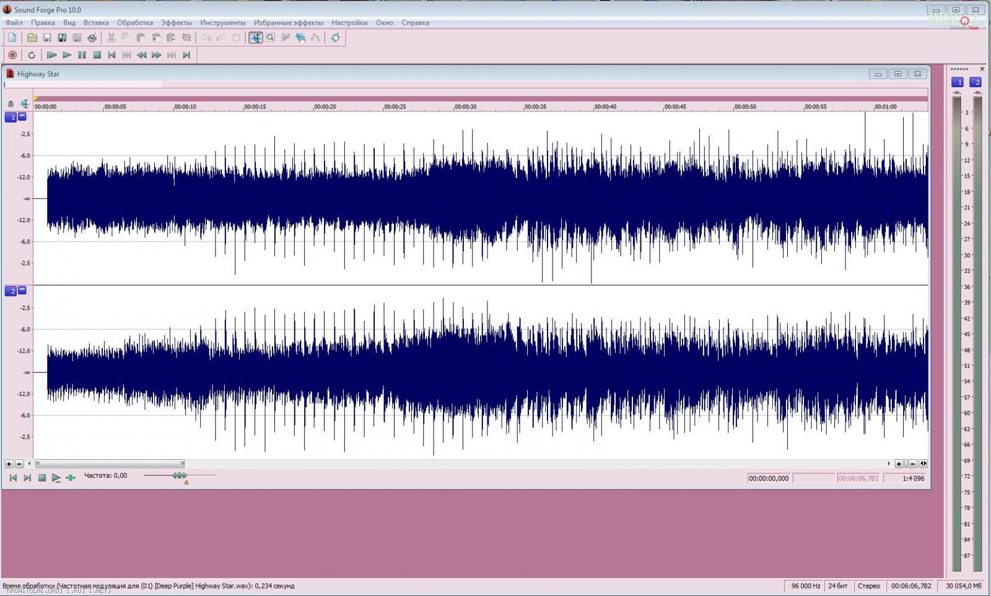Open the Эффекты menu
Viewport: 991px width, 596px height.
point(177,23)
